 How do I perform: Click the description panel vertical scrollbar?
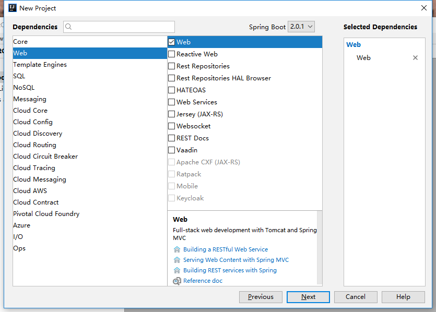pyautogui.click(x=320, y=248)
